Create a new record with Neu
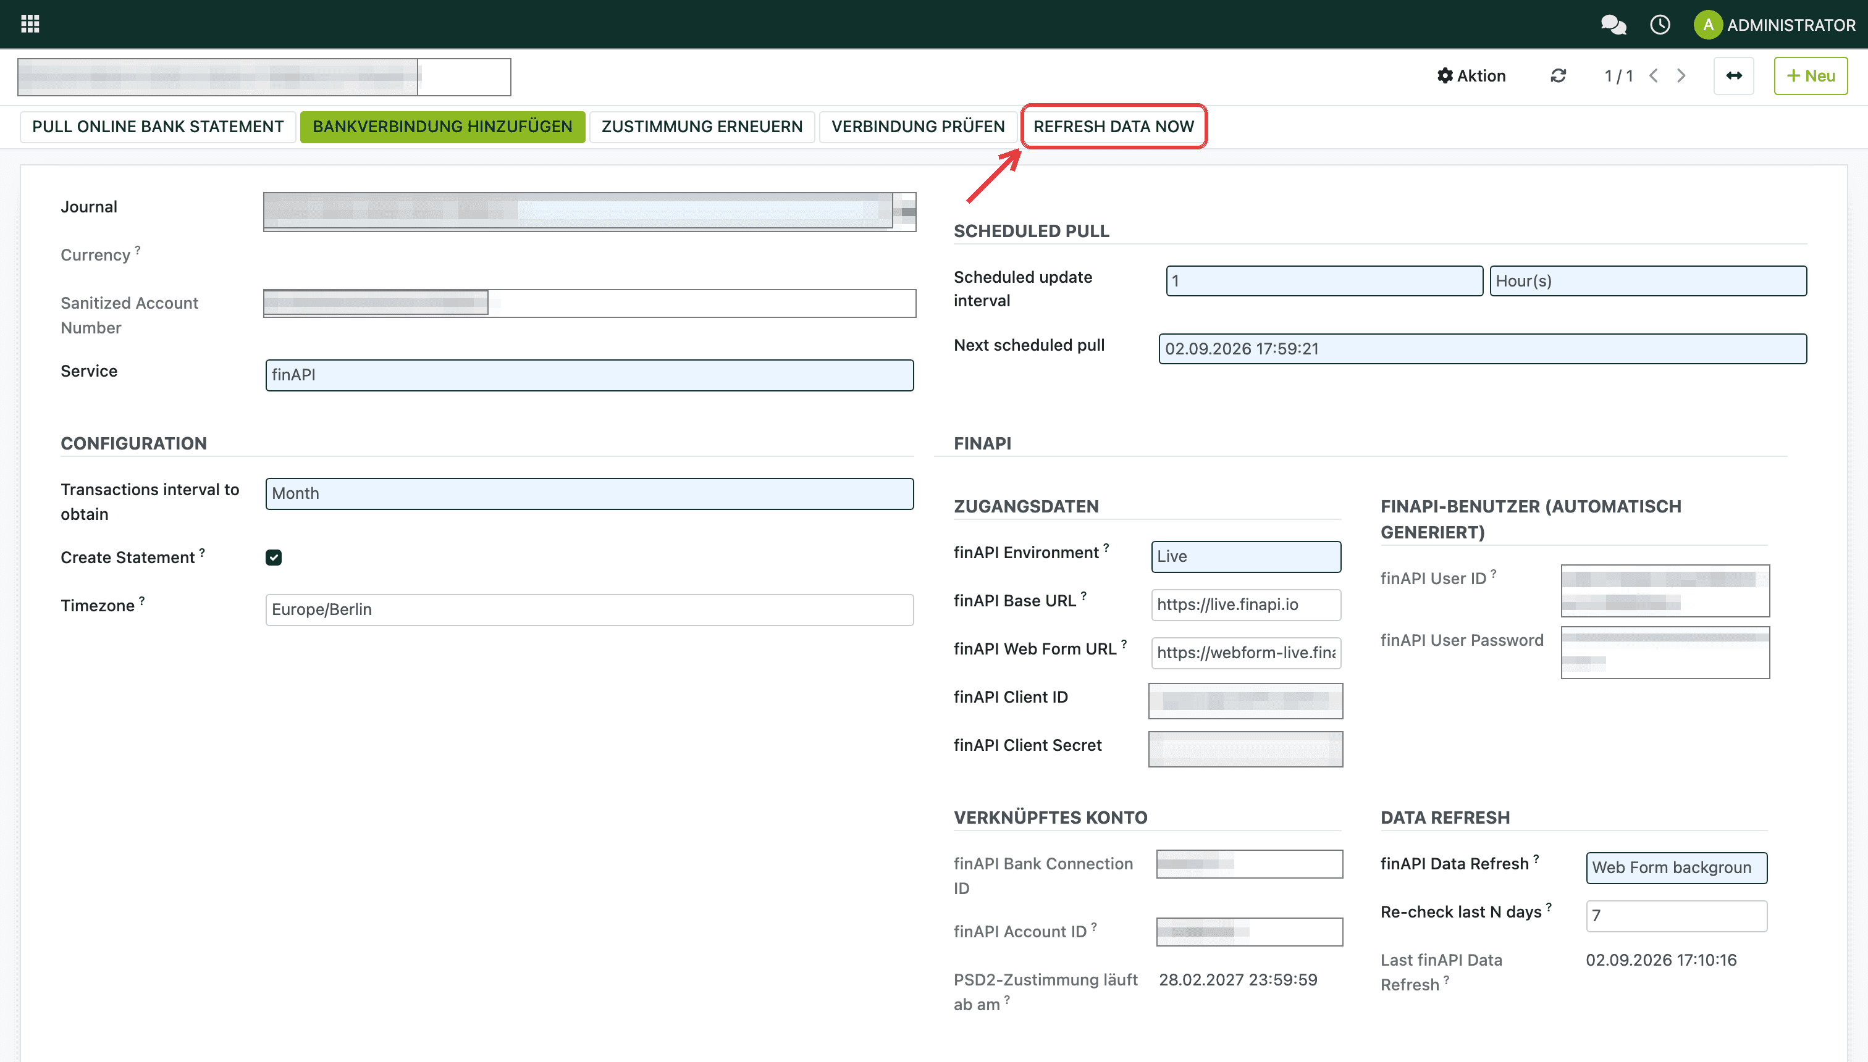 [x=1811, y=76]
